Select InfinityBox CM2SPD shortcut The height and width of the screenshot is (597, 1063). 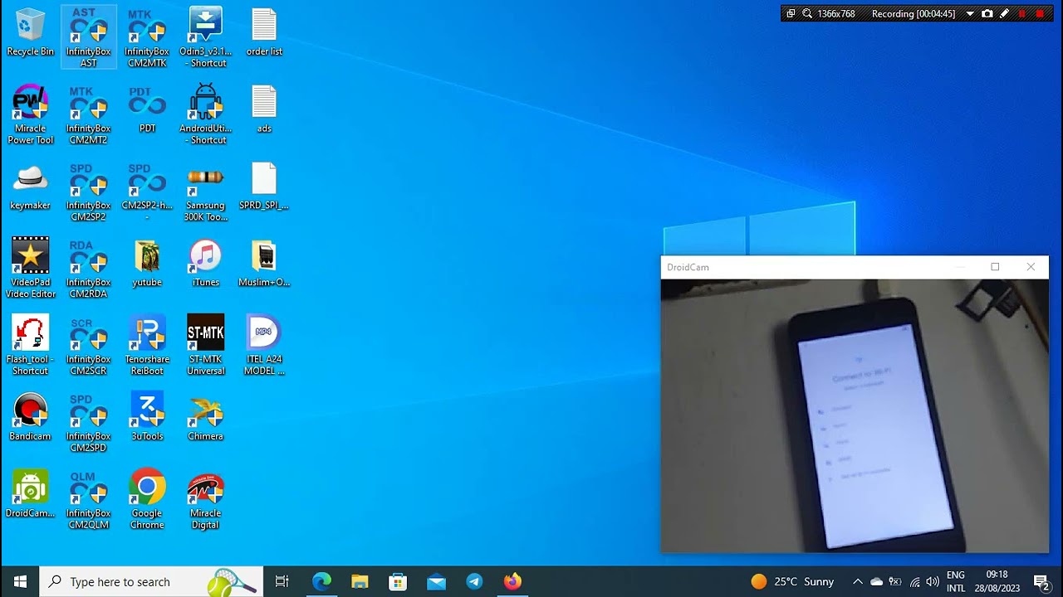(x=89, y=423)
